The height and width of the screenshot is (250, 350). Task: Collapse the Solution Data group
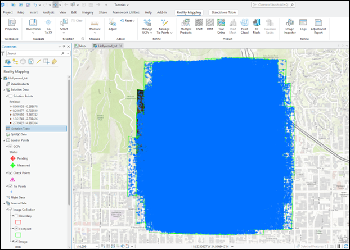click(x=5, y=90)
